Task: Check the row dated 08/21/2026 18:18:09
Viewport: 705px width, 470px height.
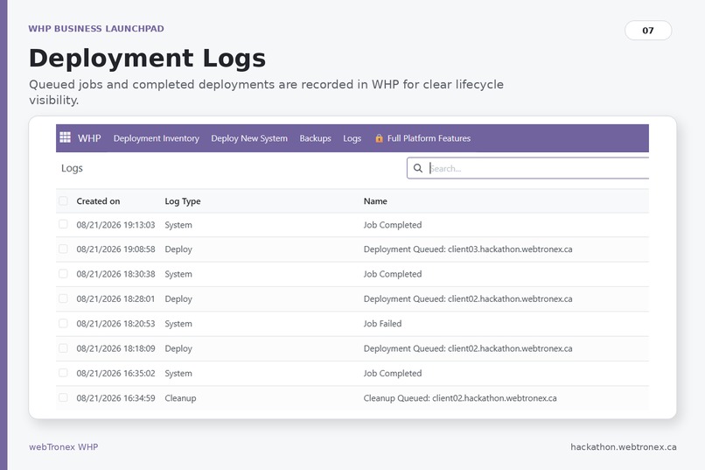Action: (63, 347)
